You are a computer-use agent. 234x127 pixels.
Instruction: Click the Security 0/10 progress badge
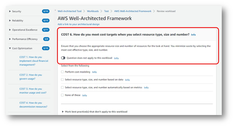46,11
